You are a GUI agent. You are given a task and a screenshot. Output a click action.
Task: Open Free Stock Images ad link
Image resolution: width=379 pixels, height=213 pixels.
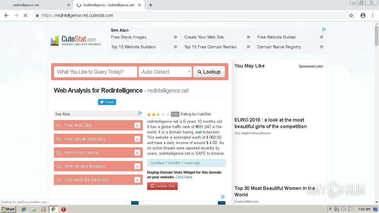[x=129, y=37]
